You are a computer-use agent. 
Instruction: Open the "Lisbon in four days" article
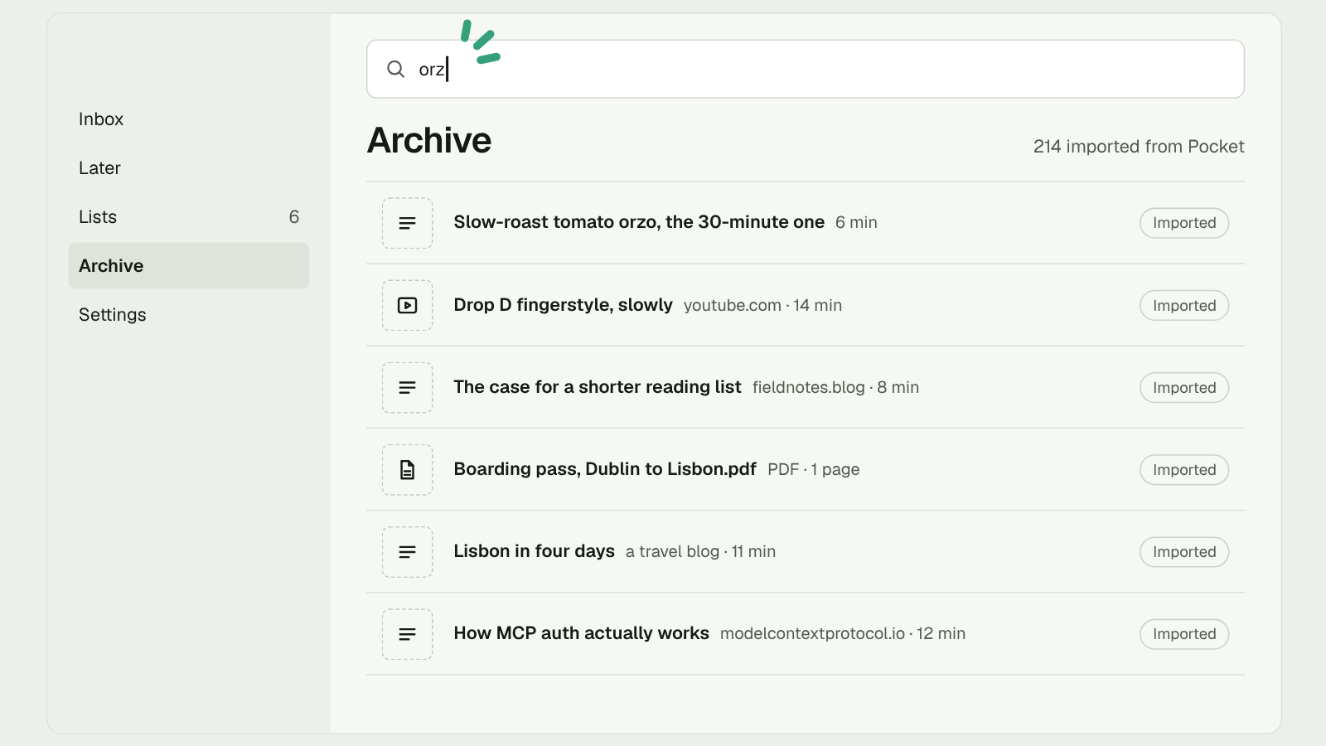pos(534,551)
